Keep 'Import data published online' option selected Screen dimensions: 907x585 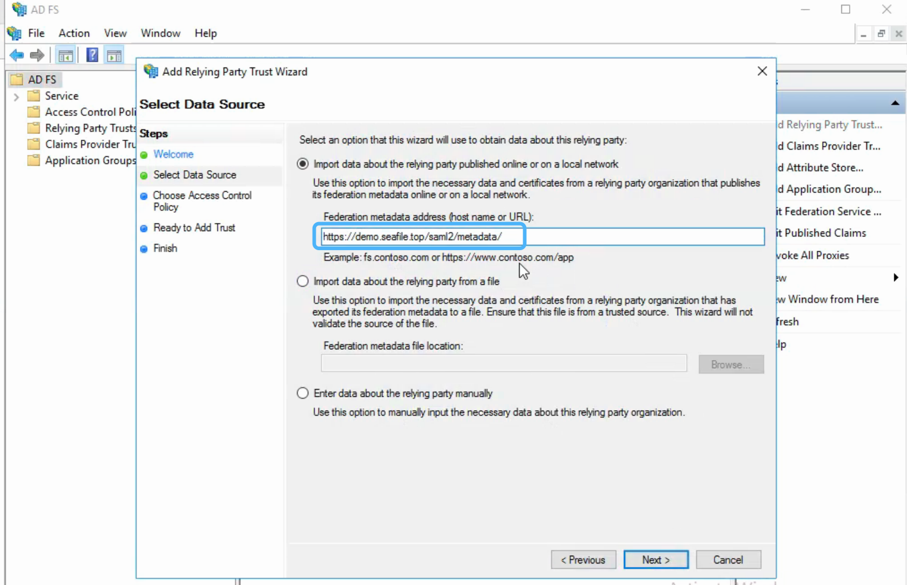click(303, 164)
